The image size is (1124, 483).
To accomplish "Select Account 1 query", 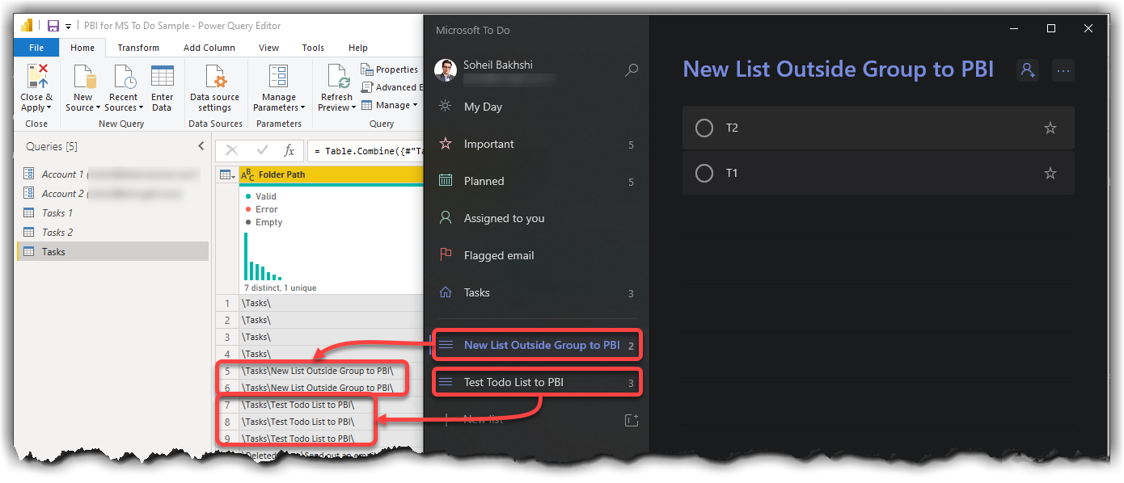I will 112,174.
